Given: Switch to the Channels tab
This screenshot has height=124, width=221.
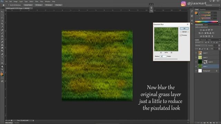Looking at the screenshot, I should coord(203,40).
